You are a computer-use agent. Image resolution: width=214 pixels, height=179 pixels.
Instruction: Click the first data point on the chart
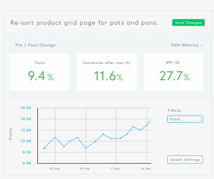pyautogui.click(x=44, y=148)
